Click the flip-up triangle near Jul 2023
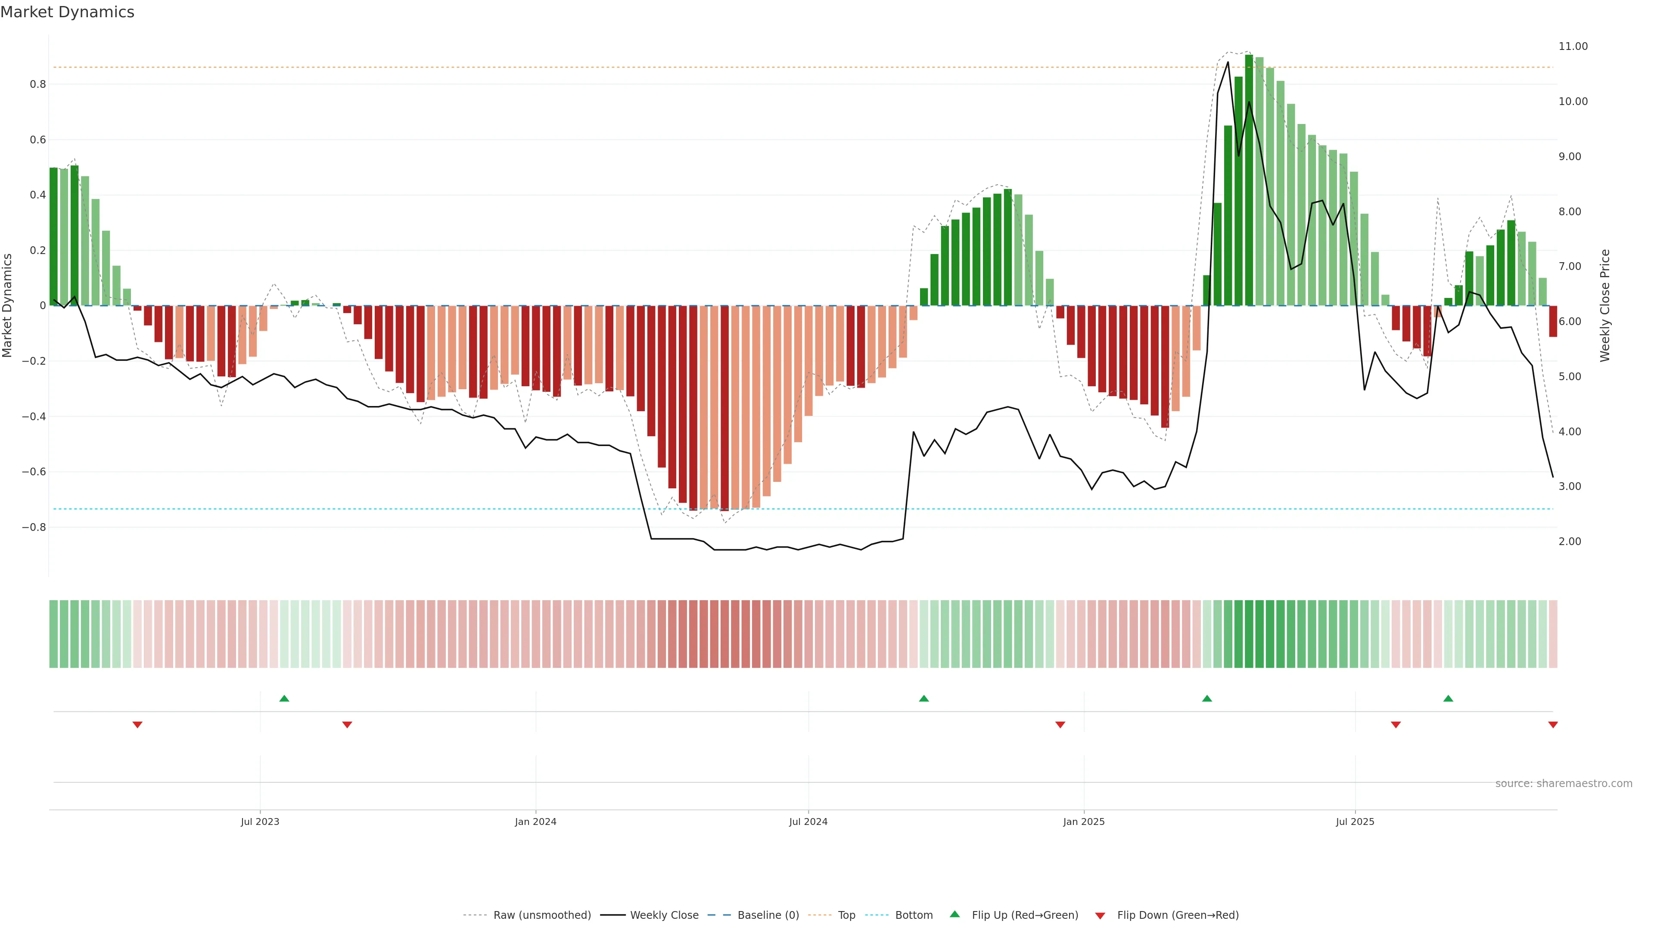 coord(284,698)
